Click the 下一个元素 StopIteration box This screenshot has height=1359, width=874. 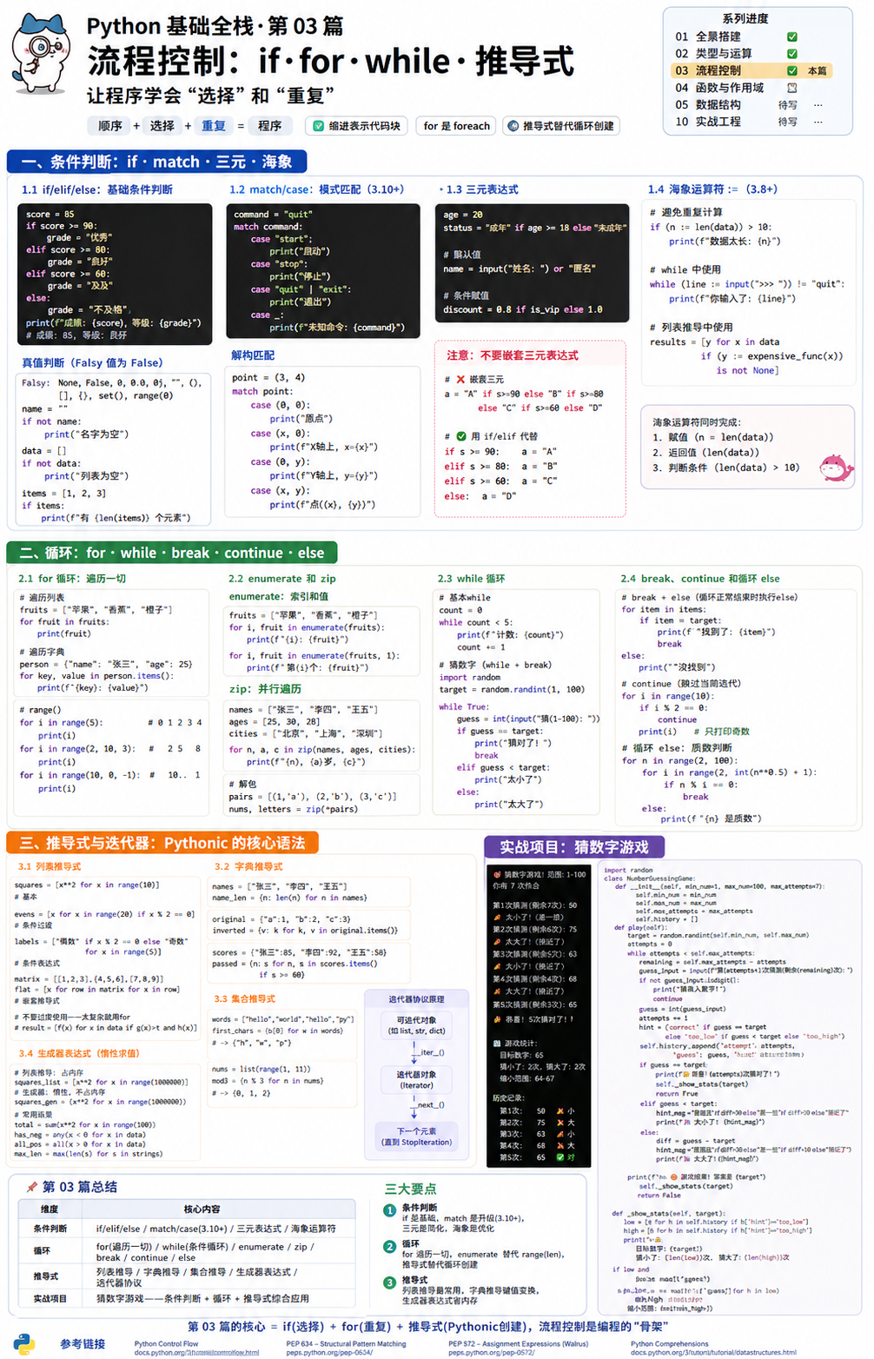(x=416, y=1136)
